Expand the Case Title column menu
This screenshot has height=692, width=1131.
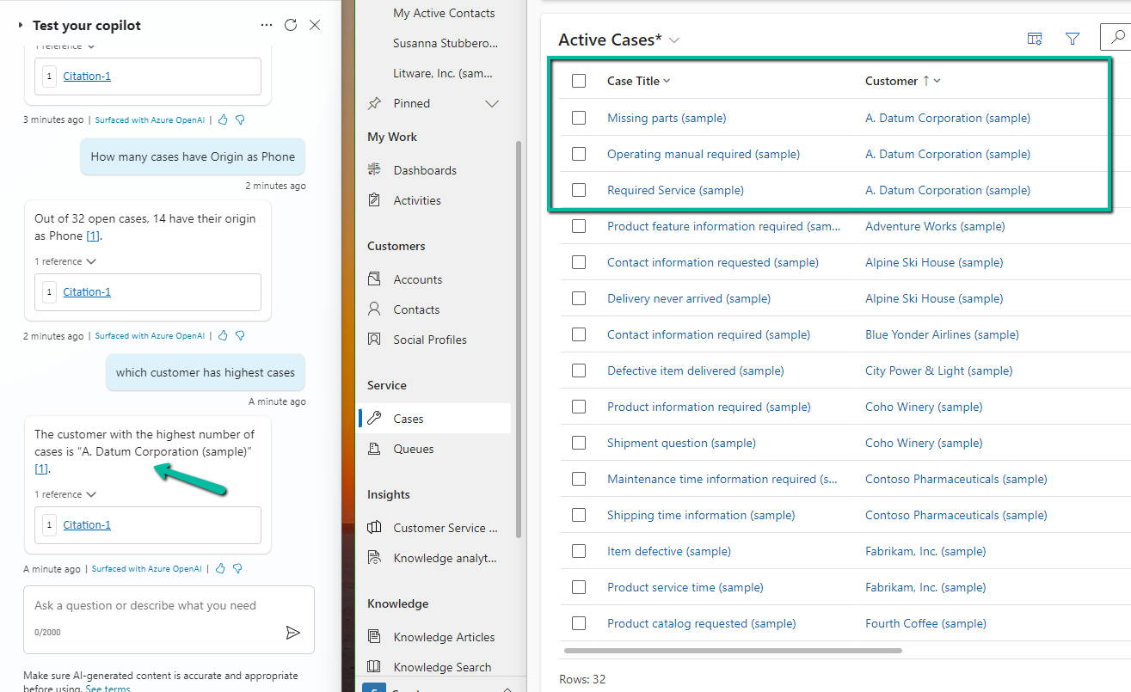(667, 81)
